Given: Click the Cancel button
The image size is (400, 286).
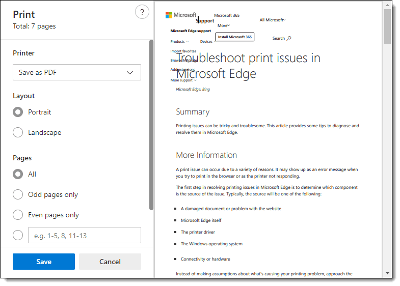Looking at the screenshot, I should pyautogui.click(x=110, y=262).
